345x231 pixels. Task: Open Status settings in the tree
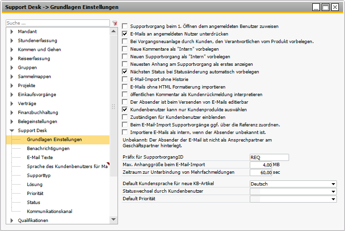34,203
